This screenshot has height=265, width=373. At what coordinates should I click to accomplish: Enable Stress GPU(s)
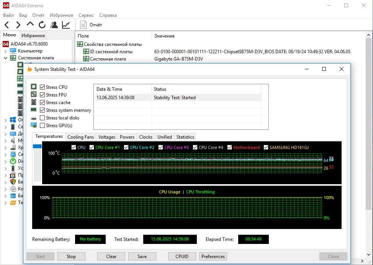click(x=43, y=125)
